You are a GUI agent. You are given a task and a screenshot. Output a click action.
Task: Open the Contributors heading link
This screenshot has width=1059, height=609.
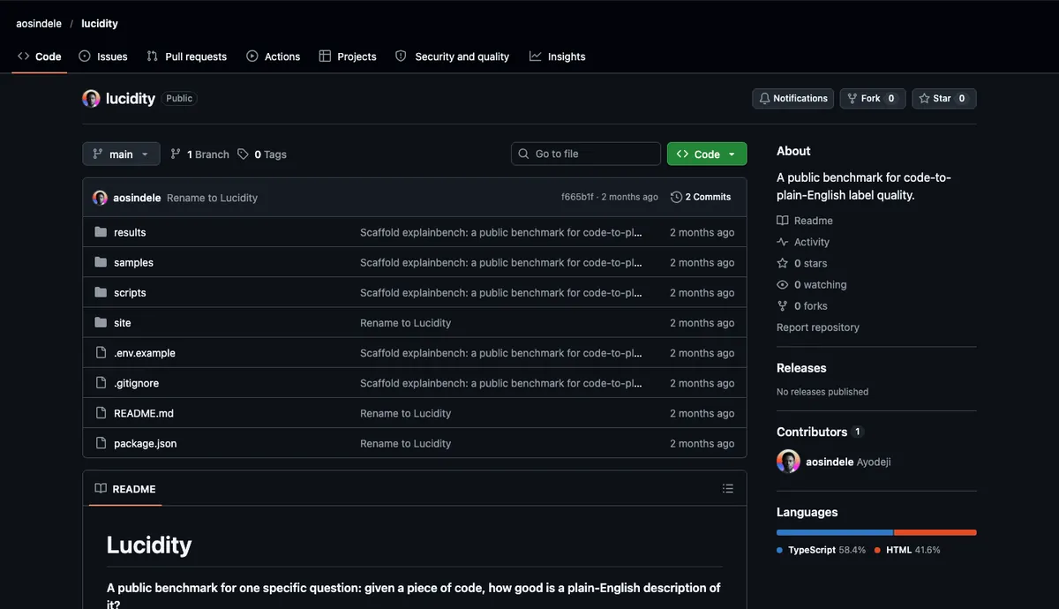click(820, 432)
